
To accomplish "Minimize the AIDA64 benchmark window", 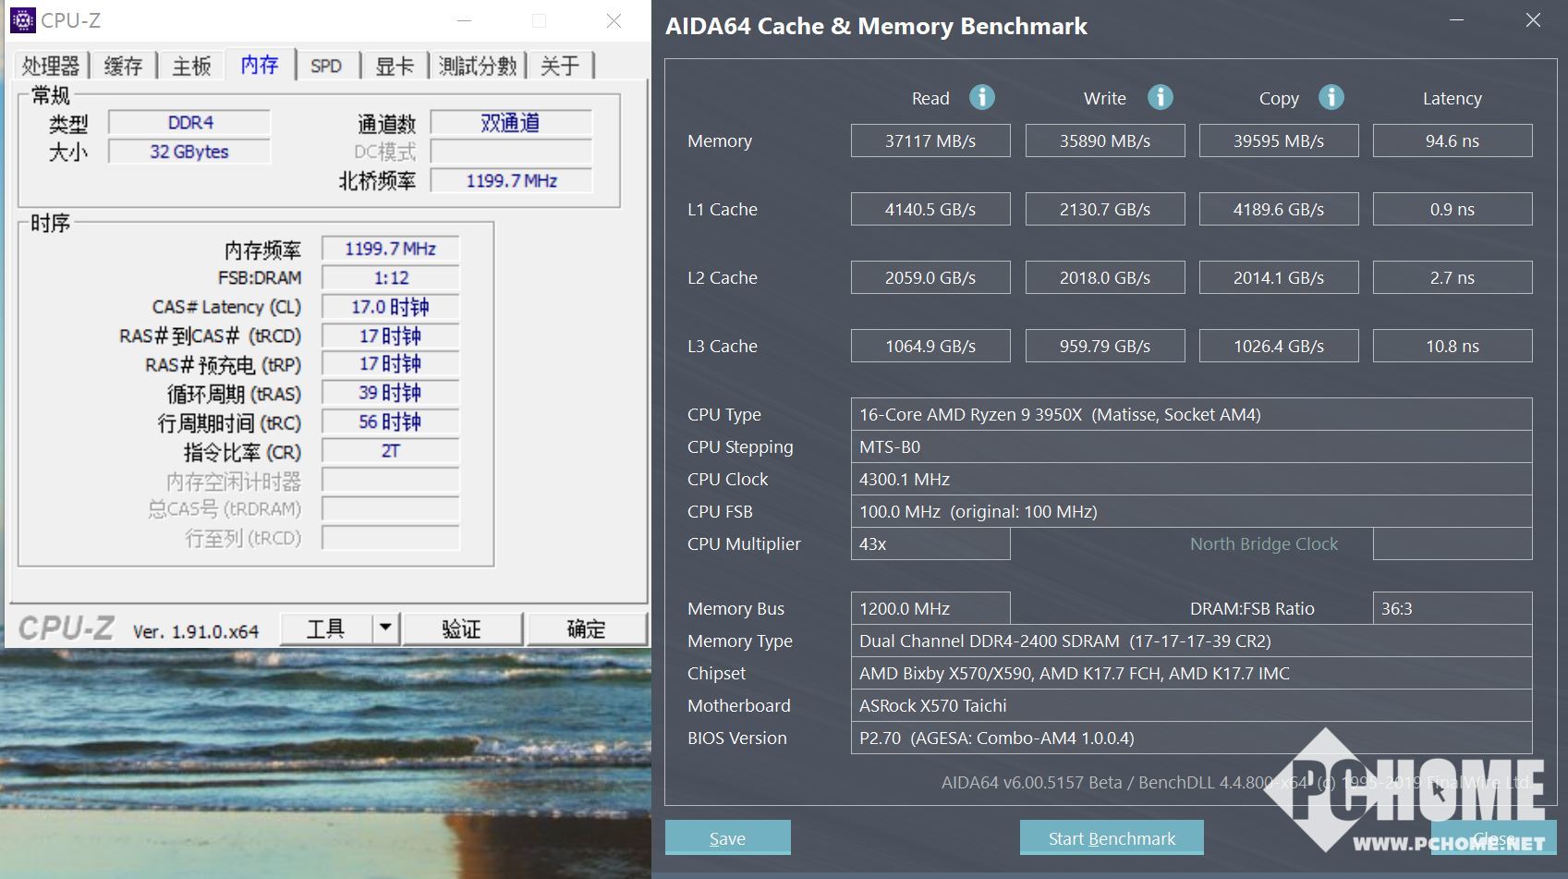I will pos(1456,20).
